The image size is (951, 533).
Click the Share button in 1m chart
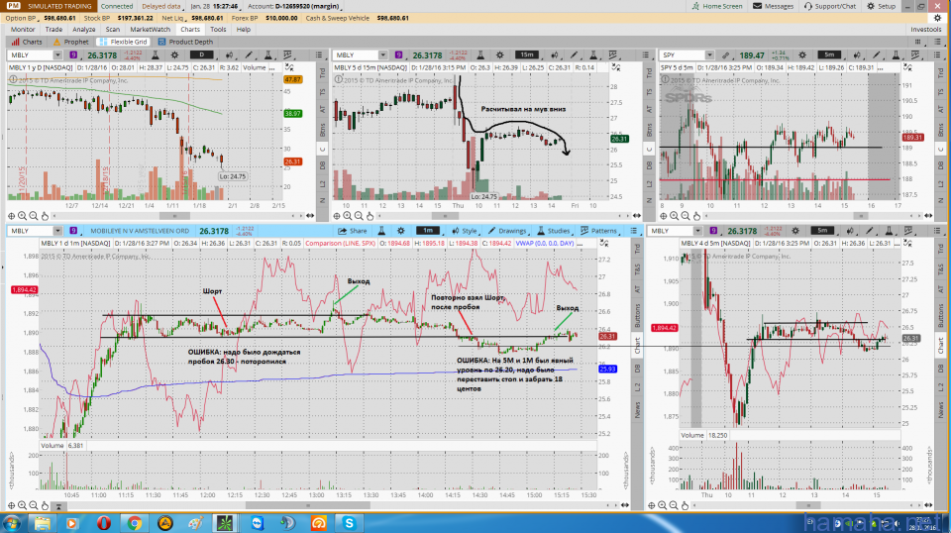pyautogui.click(x=353, y=231)
